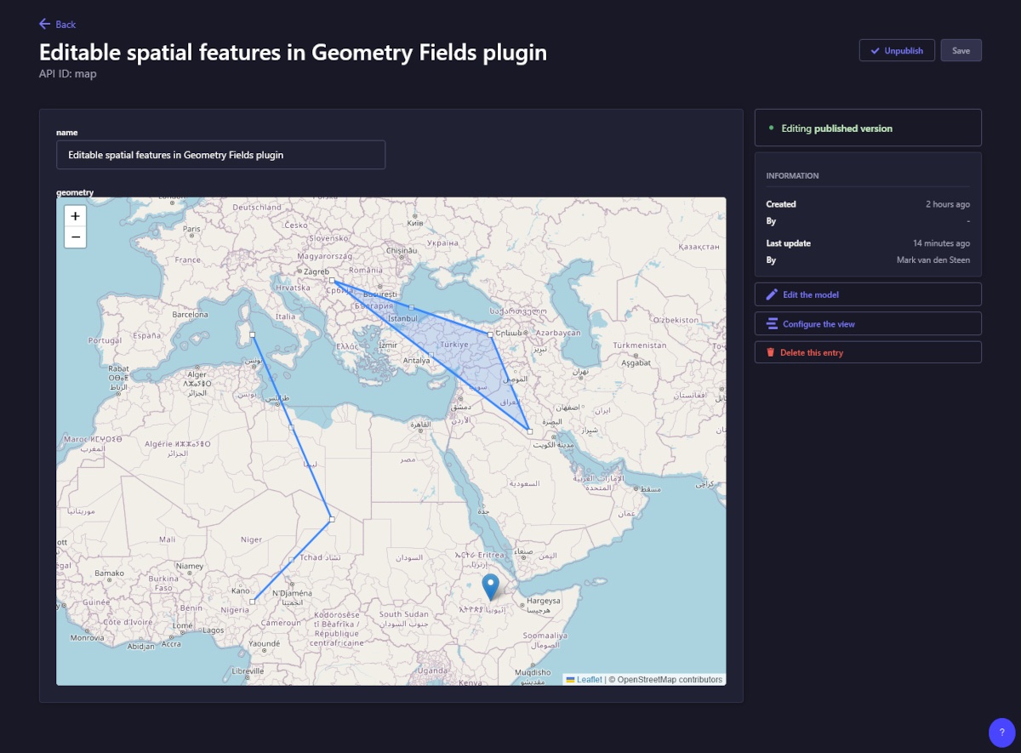Open Edit the model link
This screenshot has height=753, width=1021.
[x=868, y=294]
